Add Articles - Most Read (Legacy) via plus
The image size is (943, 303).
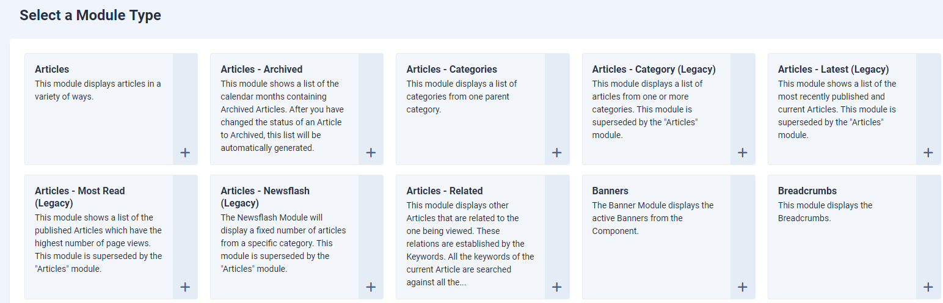185,287
